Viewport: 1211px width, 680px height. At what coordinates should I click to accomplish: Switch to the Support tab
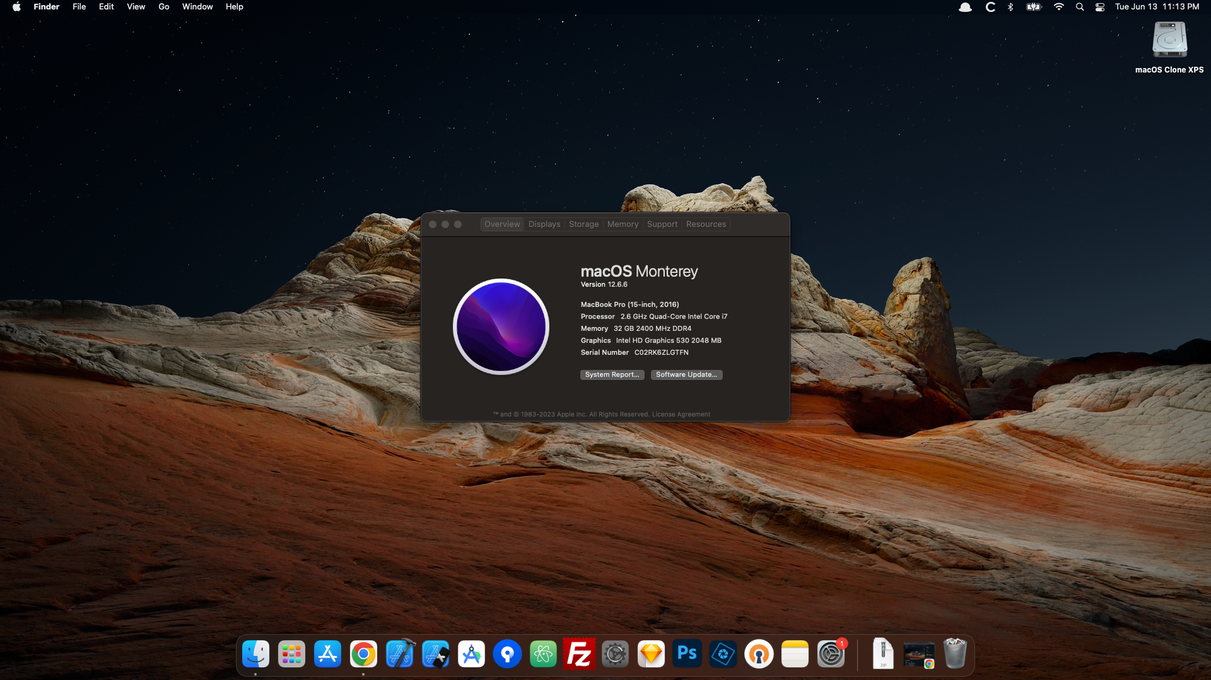point(662,224)
